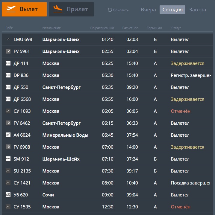This screenshot has width=215, height=215.
Task: Click Aeroflot logo for СУ 1535
Action: [8, 207]
